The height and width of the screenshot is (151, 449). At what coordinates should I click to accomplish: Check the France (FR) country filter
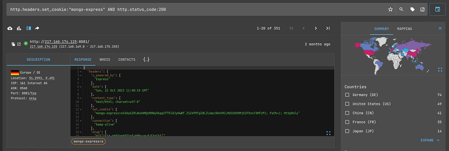347,122
